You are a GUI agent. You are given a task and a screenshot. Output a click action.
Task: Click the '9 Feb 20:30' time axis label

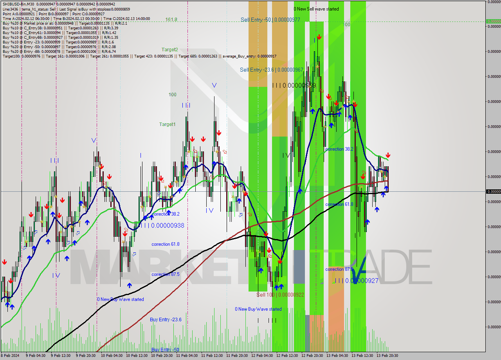85,356
